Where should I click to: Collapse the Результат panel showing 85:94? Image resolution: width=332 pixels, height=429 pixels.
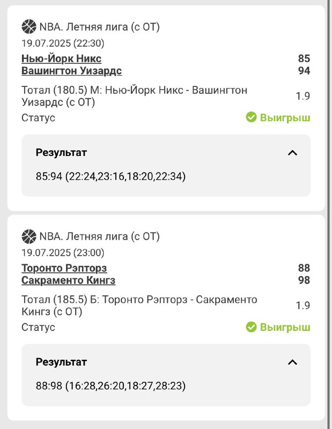tap(292, 153)
